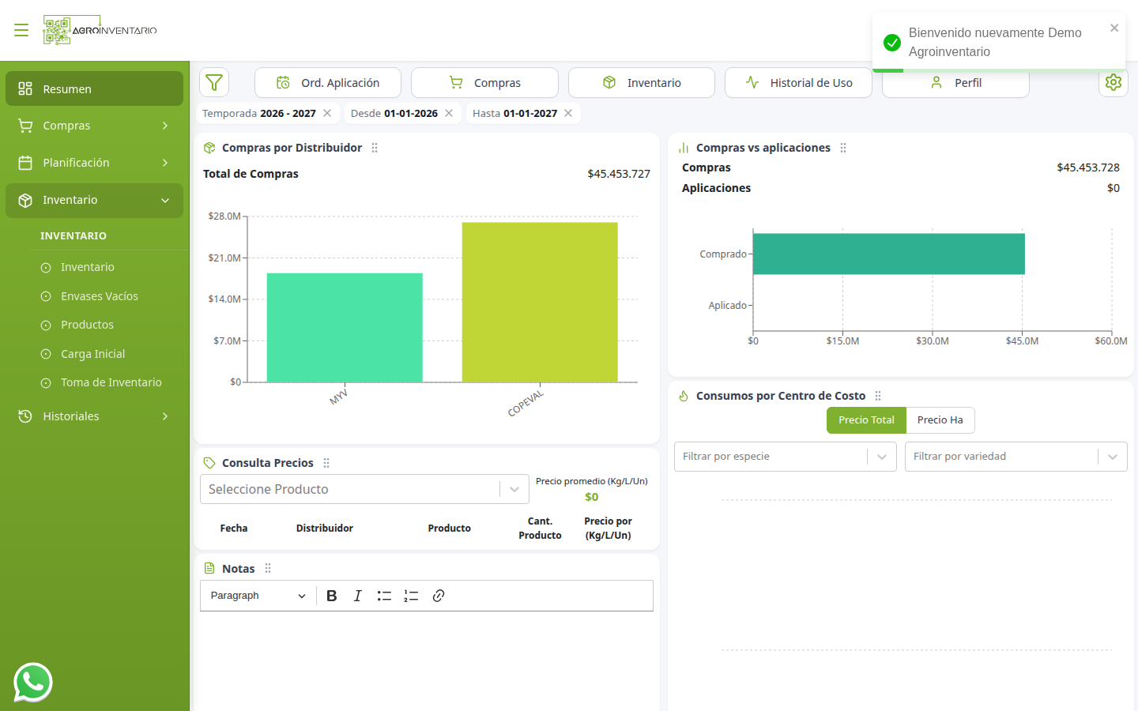The height and width of the screenshot is (711, 1138).
Task: Expand the Compras sidebar menu
Action: [94, 126]
